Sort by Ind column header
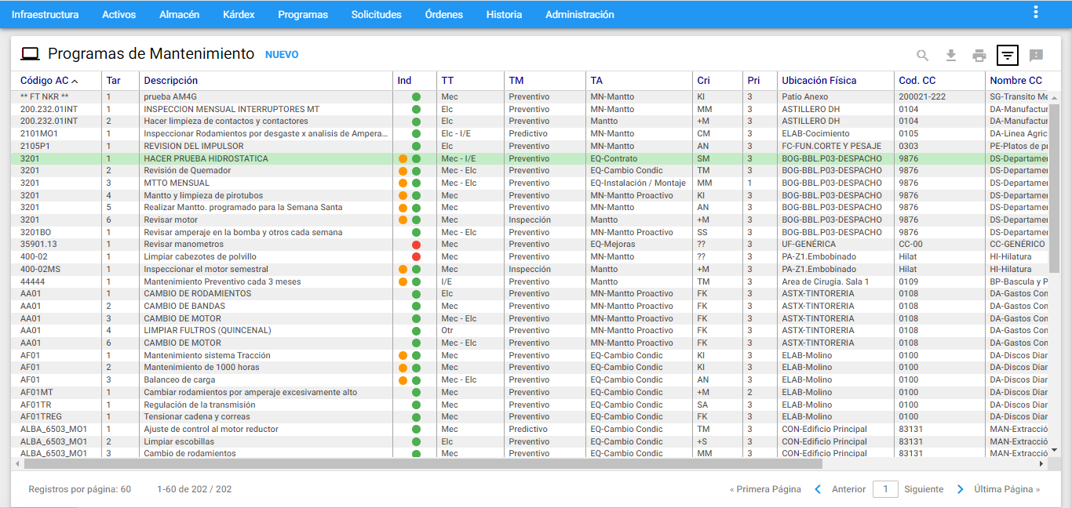This screenshot has width=1072, height=508. 404,81
